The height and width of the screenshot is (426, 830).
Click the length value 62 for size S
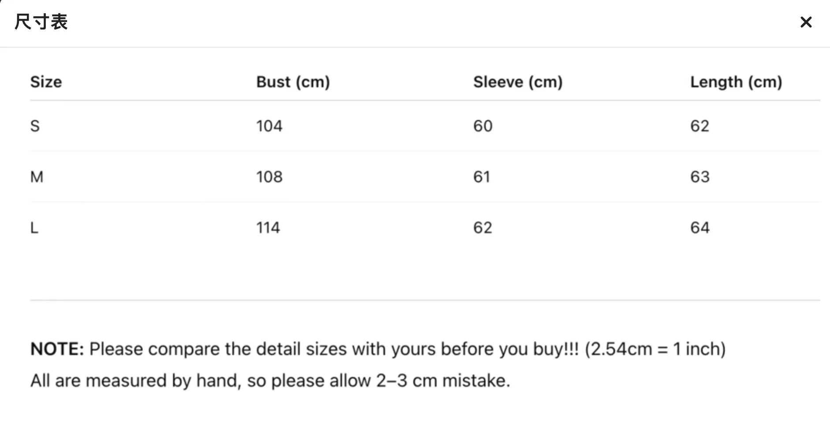click(700, 126)
